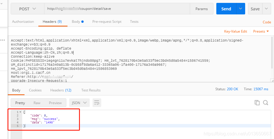Image resolution: width=274 pixels, height=139 pixels.
Task: Switch to the Authorization tab
Action: 23,22
